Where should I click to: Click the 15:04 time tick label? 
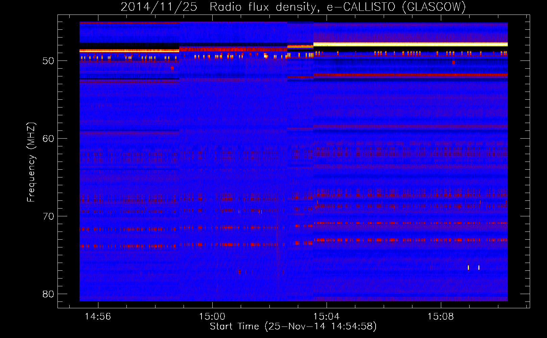pyautogui.click(x=326, y=316)
